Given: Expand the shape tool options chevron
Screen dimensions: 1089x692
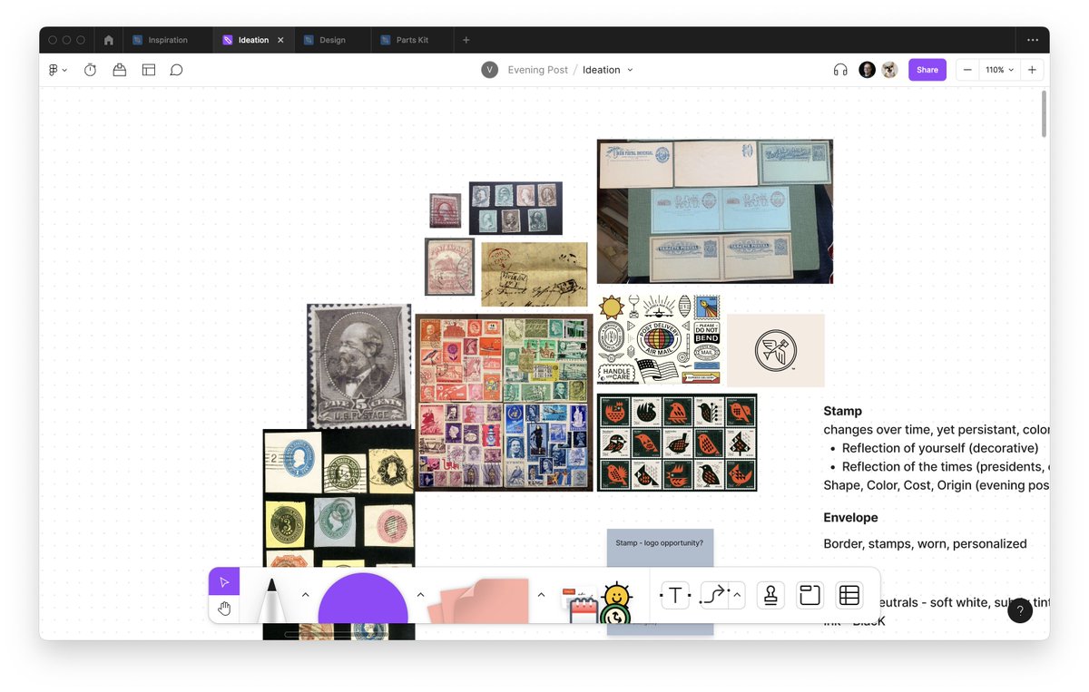Looking at the screenshot, I should point(420,594).
